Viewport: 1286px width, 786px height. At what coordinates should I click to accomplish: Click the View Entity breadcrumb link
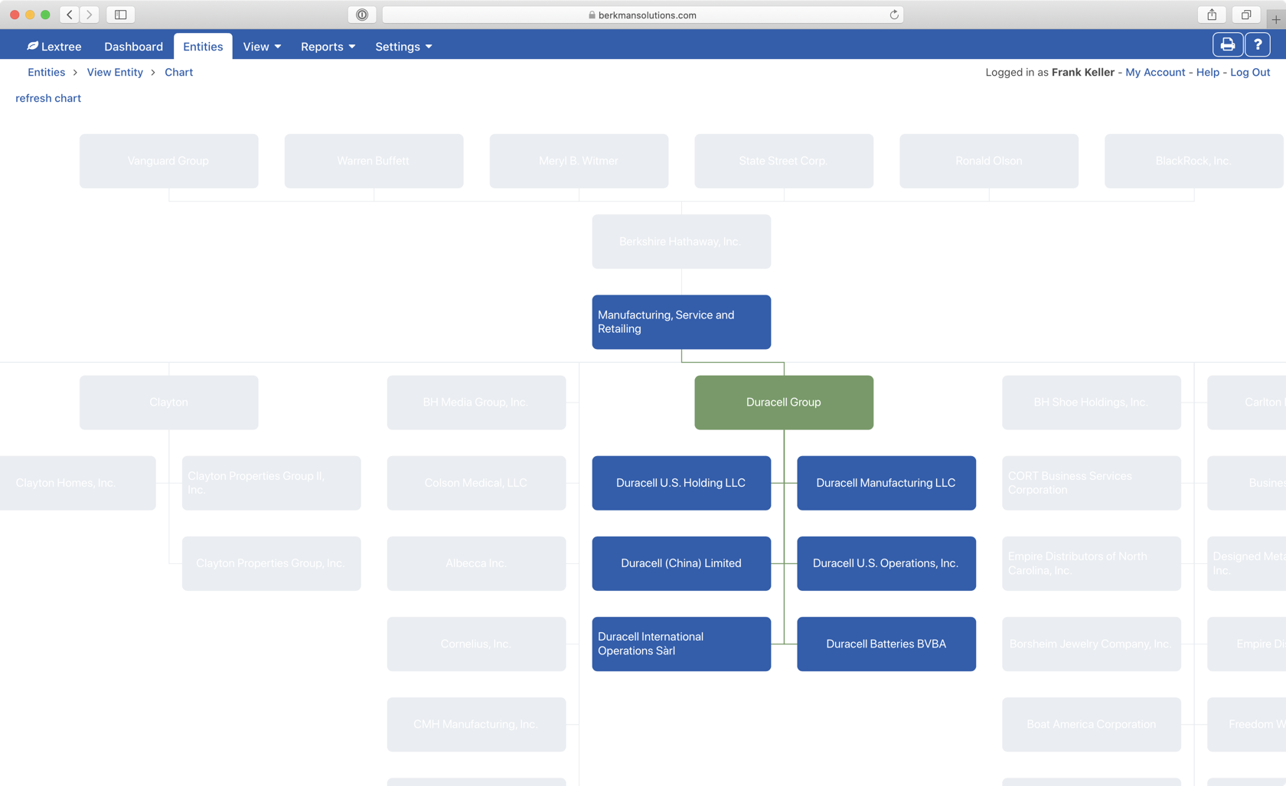[x=115, y=72]
